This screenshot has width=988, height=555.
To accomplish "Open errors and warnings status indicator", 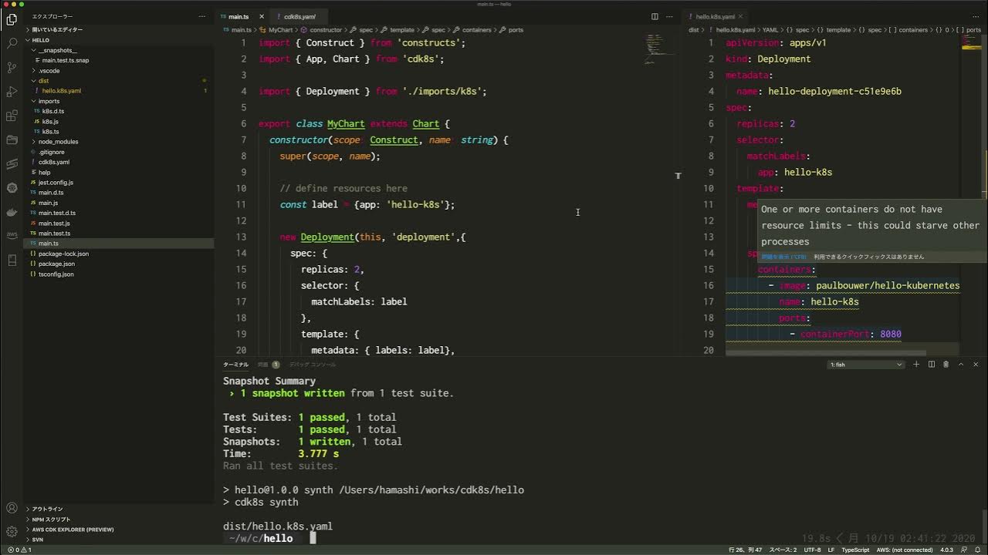I will pyautogui.click(x=19, y=550).
